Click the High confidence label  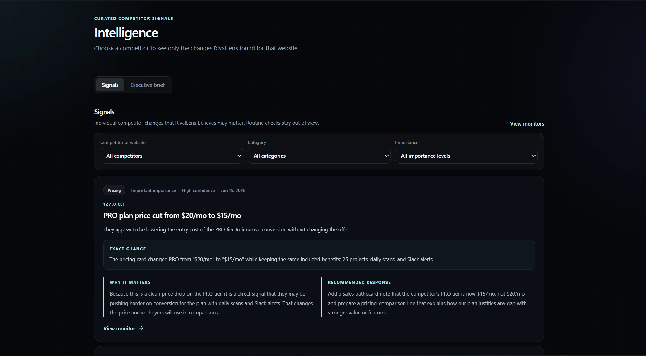198,190
